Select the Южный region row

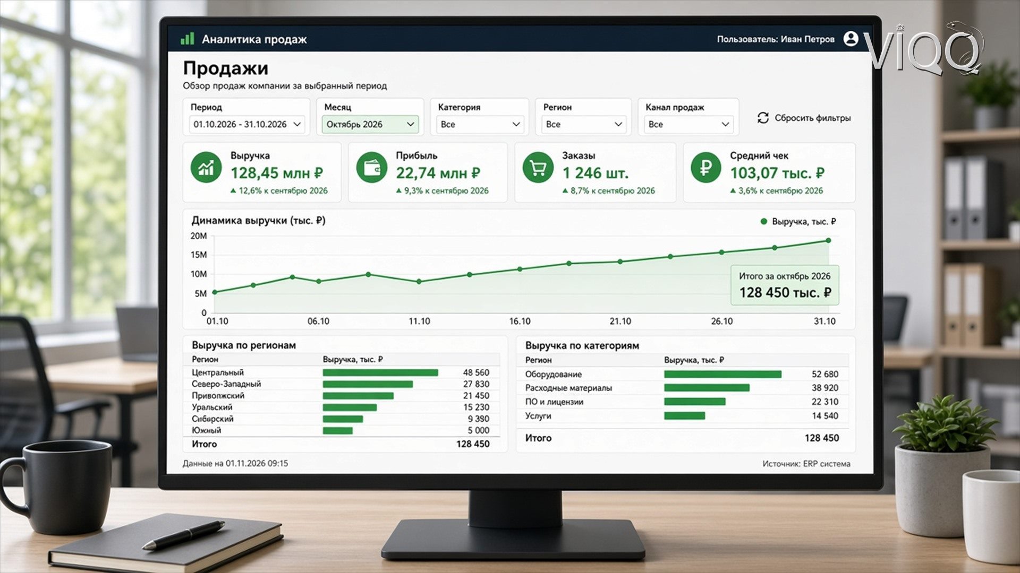click(x=341, y=430)
